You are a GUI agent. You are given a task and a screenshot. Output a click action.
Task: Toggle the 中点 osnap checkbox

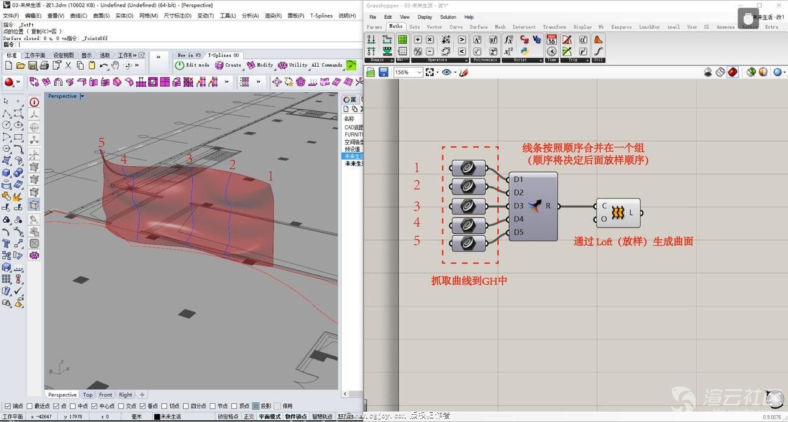73,406
